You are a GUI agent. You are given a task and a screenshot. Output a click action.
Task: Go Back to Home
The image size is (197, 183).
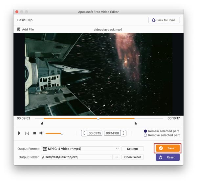tap(164, 20)
